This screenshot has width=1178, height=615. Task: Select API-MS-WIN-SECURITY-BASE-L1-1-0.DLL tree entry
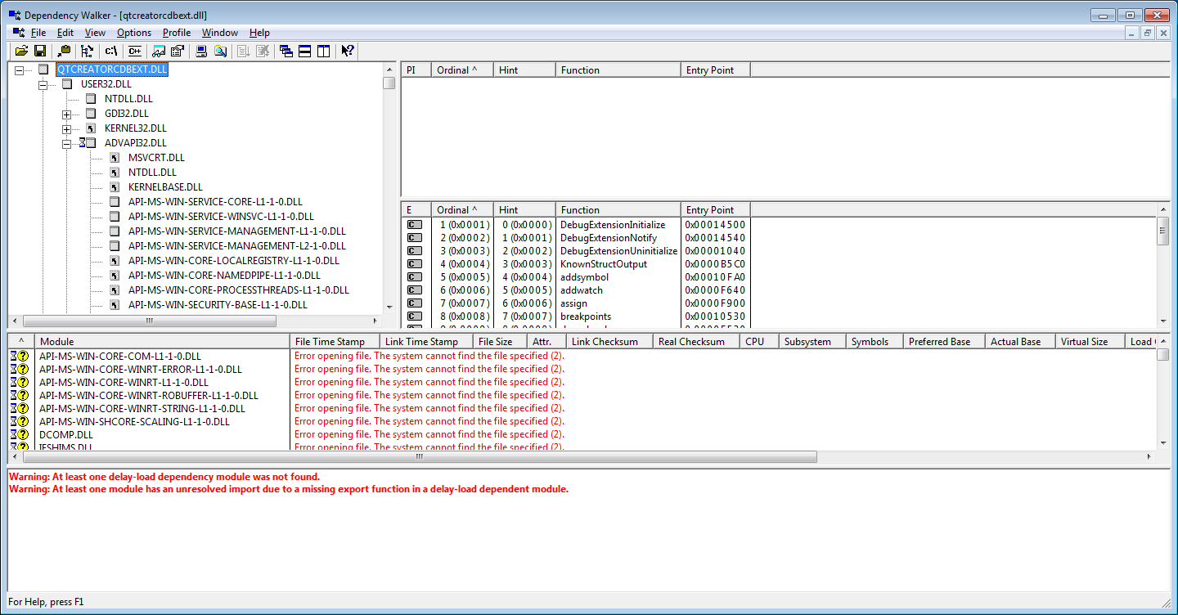coord(218,305)
